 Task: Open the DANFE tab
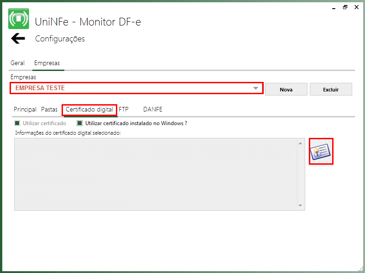153,109
